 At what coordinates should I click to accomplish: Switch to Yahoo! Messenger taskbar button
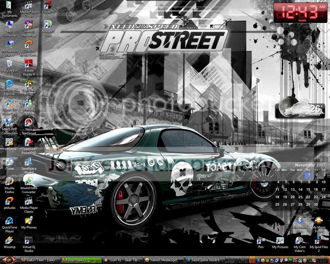164,260
